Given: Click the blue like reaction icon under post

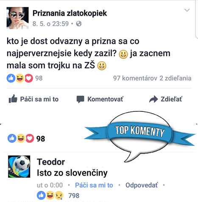Looking at the screenshot, I should point(11,78).
